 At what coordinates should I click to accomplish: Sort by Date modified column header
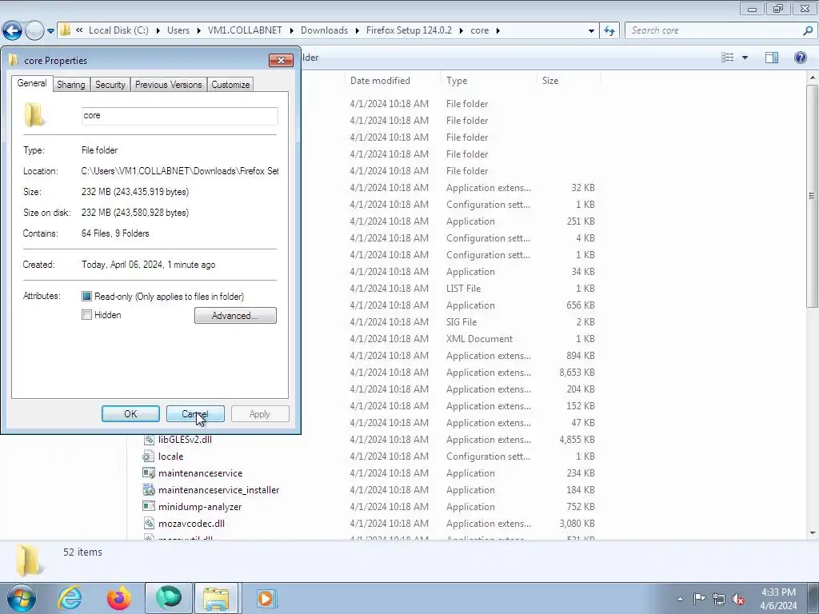pos(380,81)
